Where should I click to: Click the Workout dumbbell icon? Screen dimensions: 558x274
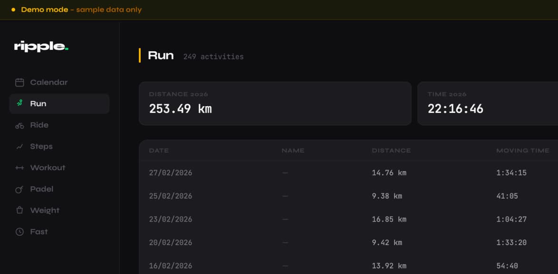point(19,168)
